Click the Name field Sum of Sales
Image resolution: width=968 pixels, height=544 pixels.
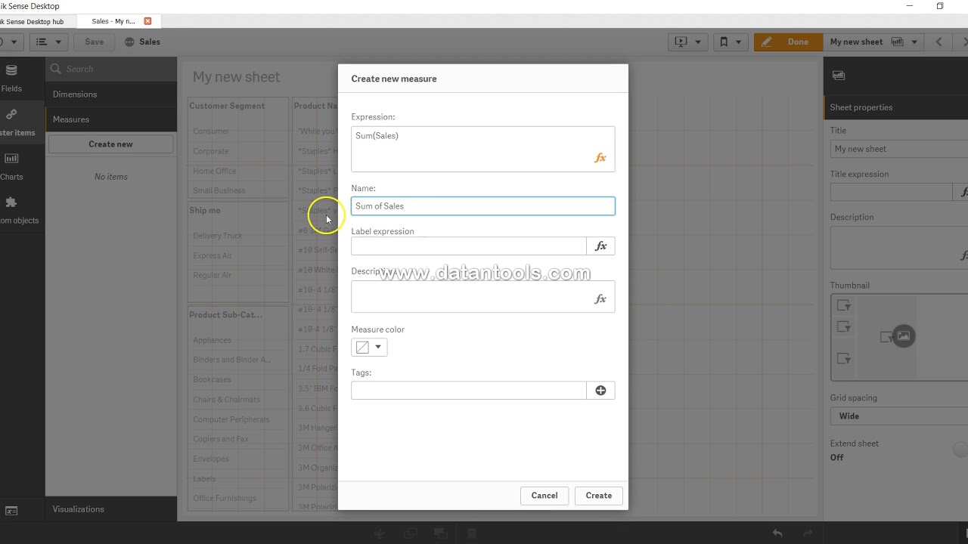483,206
